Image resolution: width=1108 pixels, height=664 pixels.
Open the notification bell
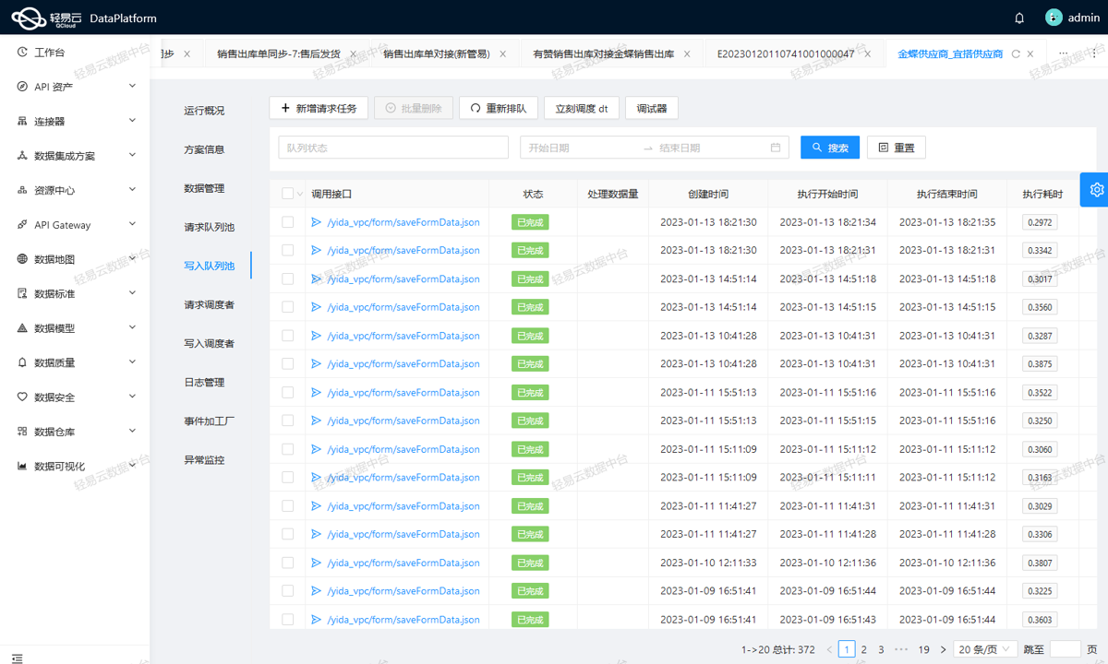tap(1019, 18)
